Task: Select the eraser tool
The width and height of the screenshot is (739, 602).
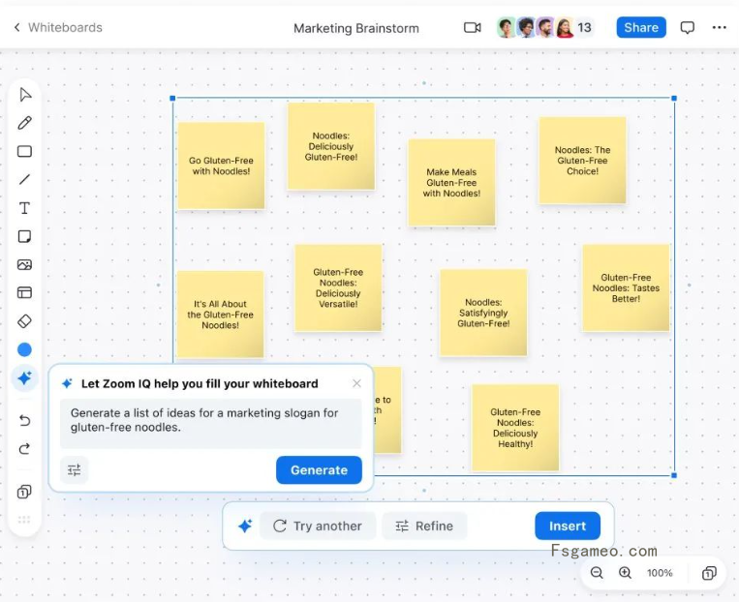Action: [x=24, y=321]
